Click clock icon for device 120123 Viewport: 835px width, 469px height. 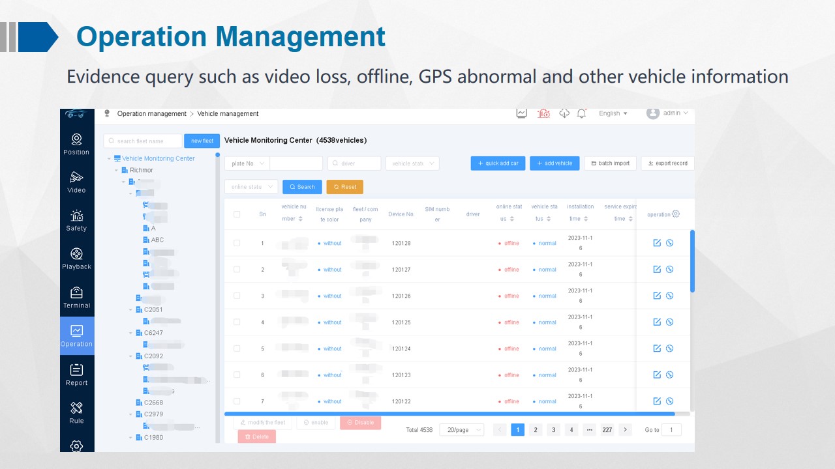coord(669,375)
